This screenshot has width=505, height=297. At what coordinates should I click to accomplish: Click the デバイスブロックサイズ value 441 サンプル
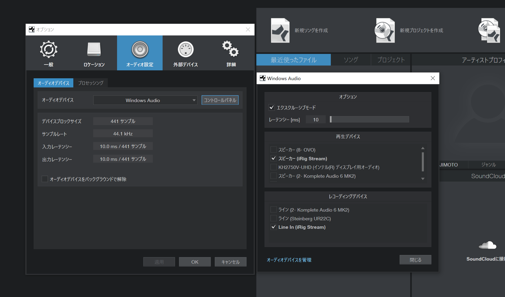pyautogui.click(x=123, y=121)
